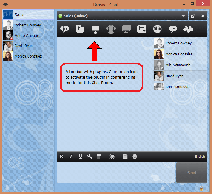Click the send file plugin icon
This screenshot has height=194, width=212.
point(80,29)
